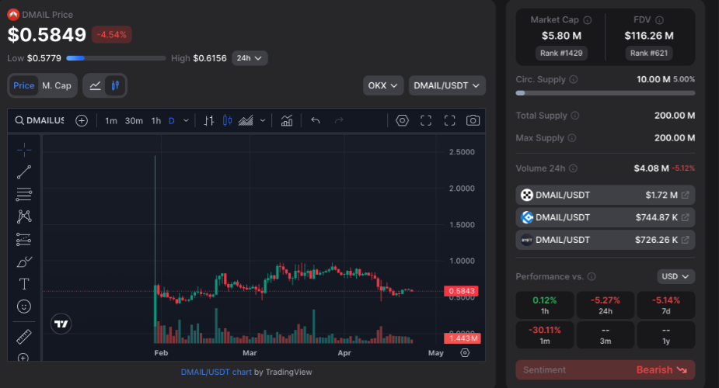Select the candles chart style in toolbar
This screenshot has width=719, height=388.
[227, 121]
